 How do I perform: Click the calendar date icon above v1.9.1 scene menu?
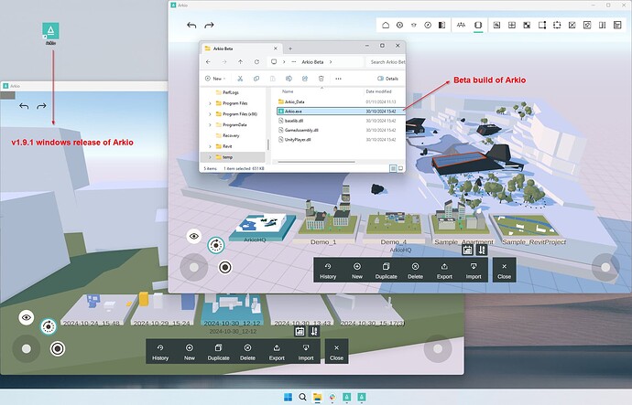(x=300, y=331)
